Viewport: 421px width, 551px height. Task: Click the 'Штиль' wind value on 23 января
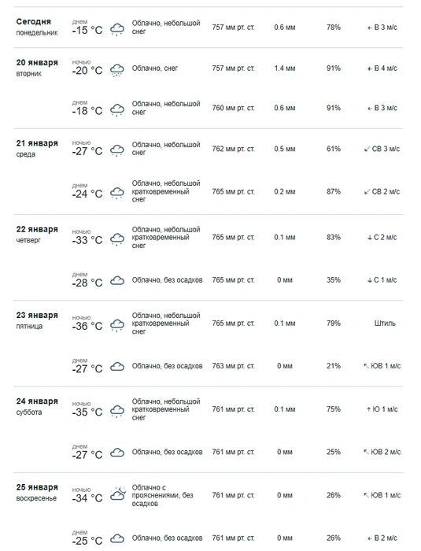tap(385, 324)
